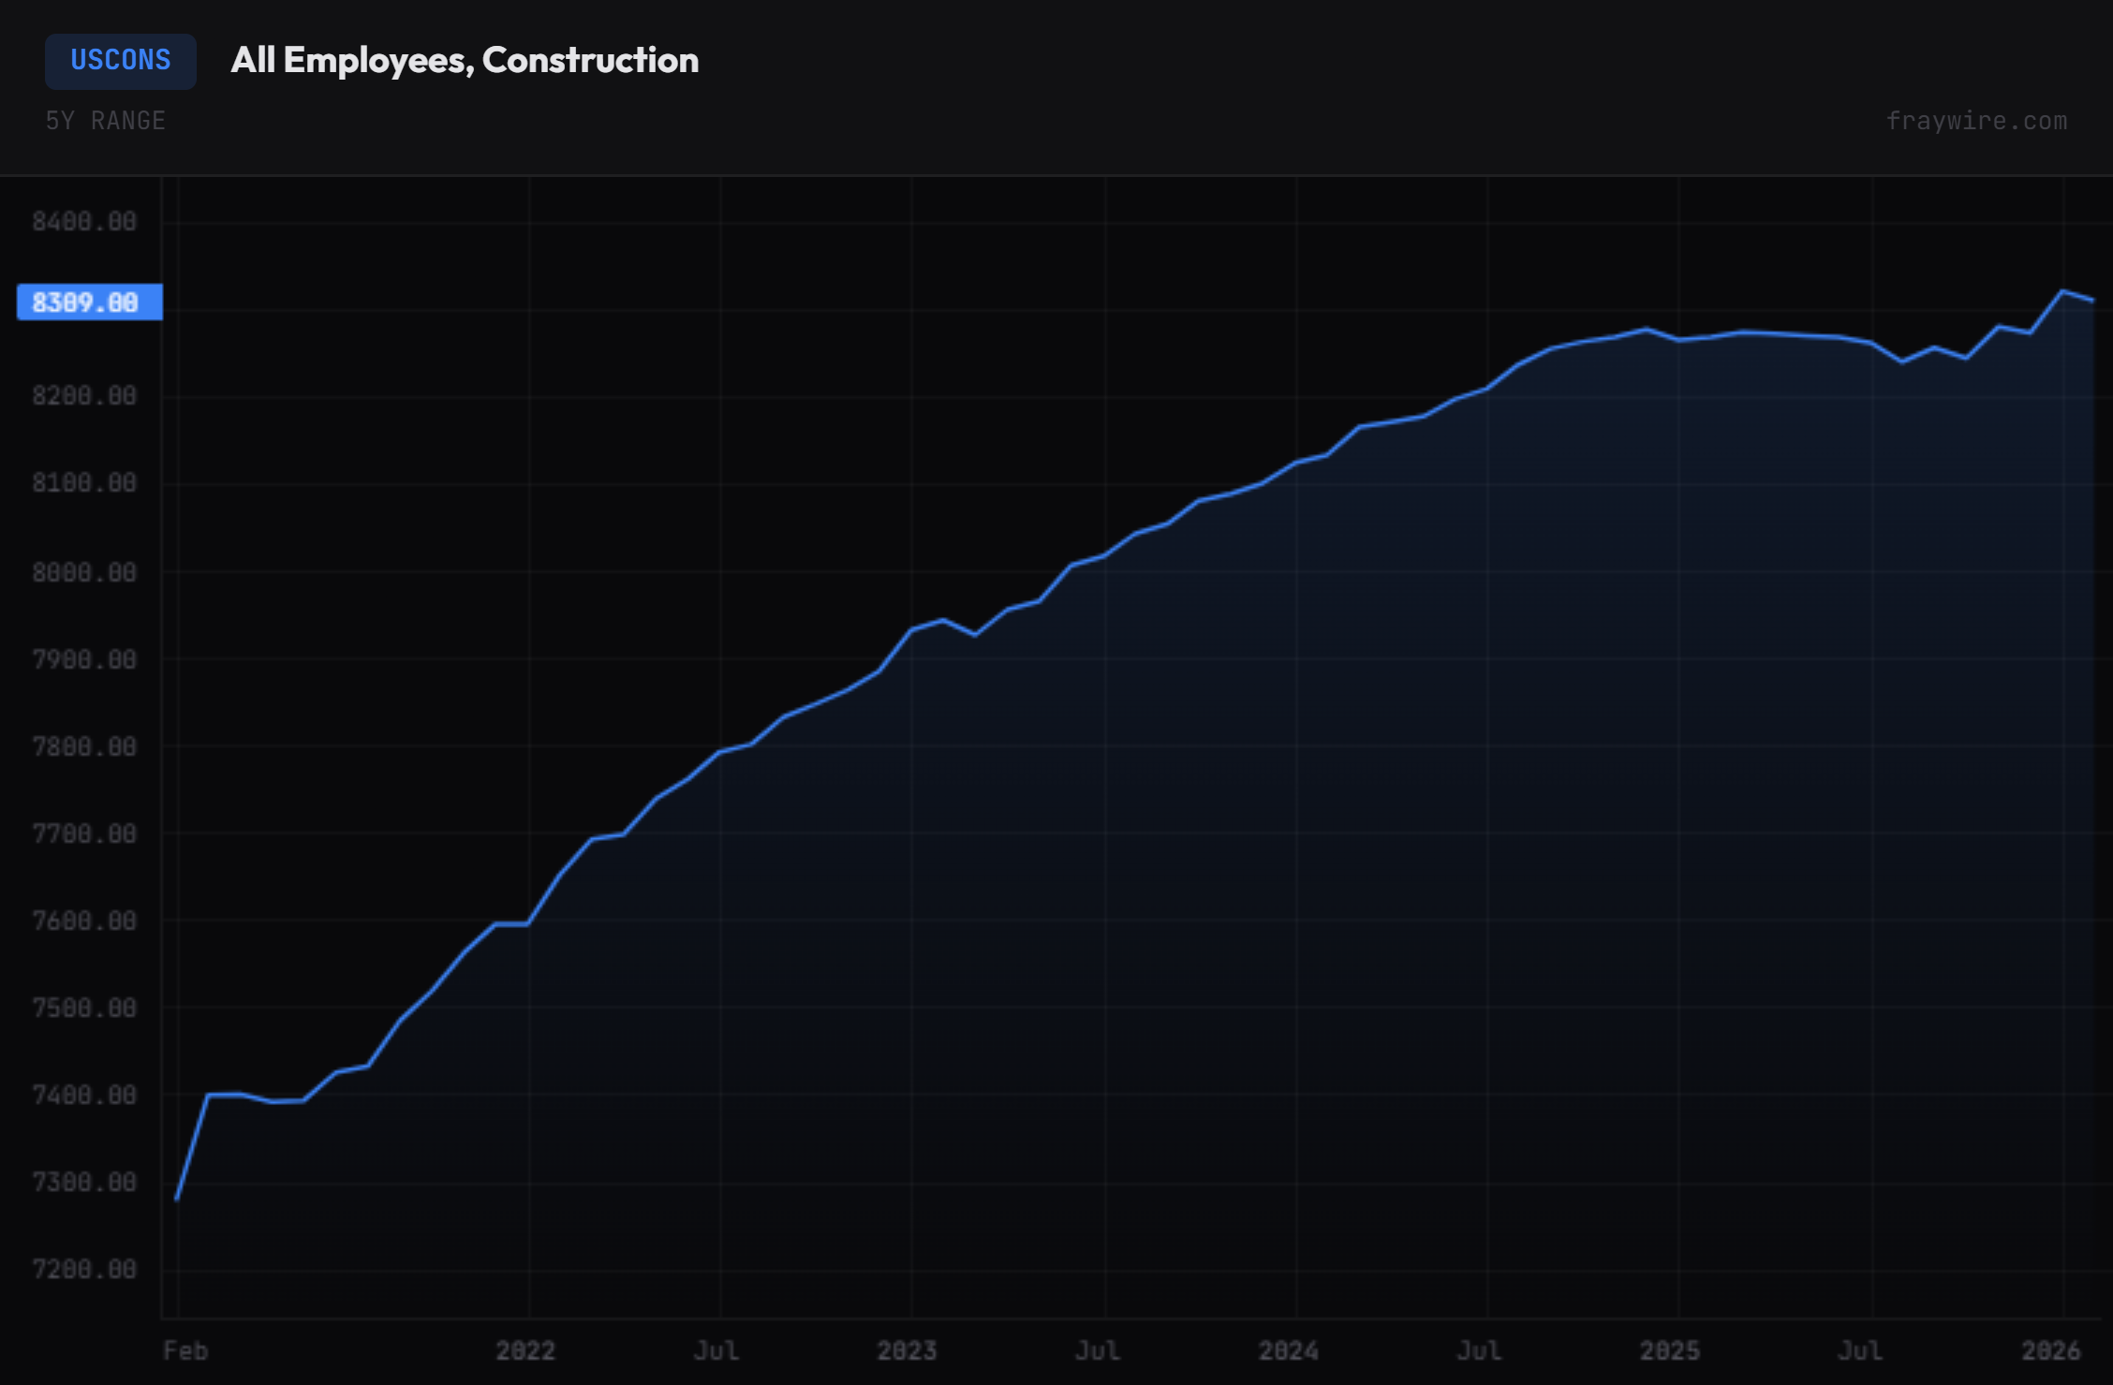Click the 2023 x-axis label

tap(907, 1350)
